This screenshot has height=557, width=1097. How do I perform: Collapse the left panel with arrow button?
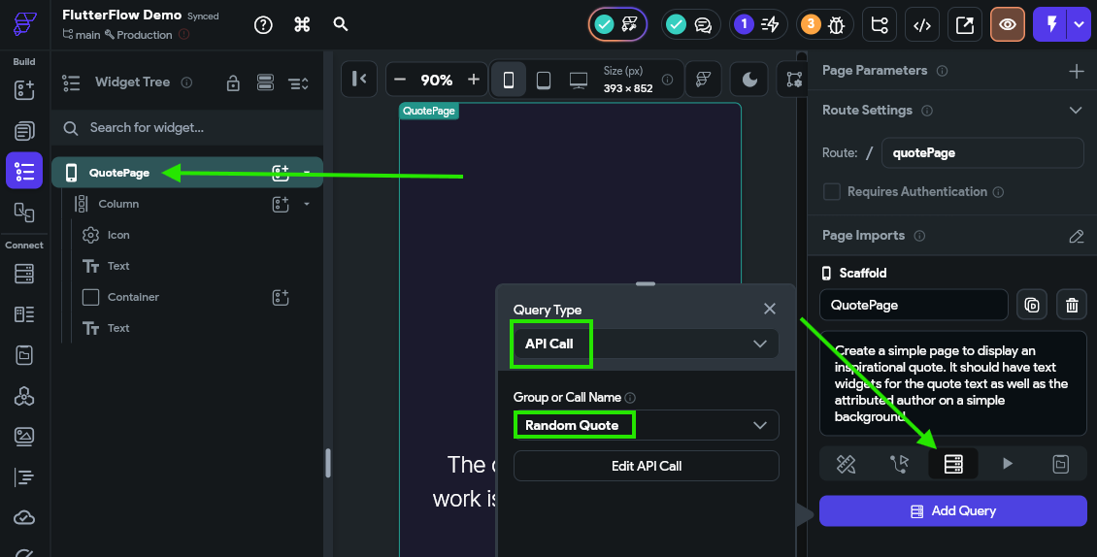359,79
